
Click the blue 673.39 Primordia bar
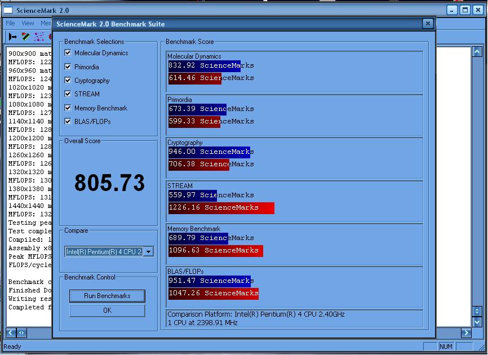[x=197, y=109]
